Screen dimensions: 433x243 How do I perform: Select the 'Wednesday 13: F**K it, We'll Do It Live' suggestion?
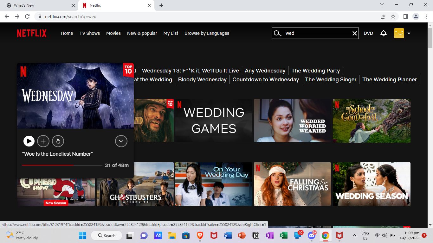coord(191,71)
